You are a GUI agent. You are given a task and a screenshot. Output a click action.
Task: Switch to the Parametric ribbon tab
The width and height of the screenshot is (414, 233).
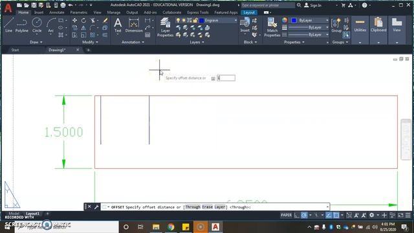click(x=79, y=12)
